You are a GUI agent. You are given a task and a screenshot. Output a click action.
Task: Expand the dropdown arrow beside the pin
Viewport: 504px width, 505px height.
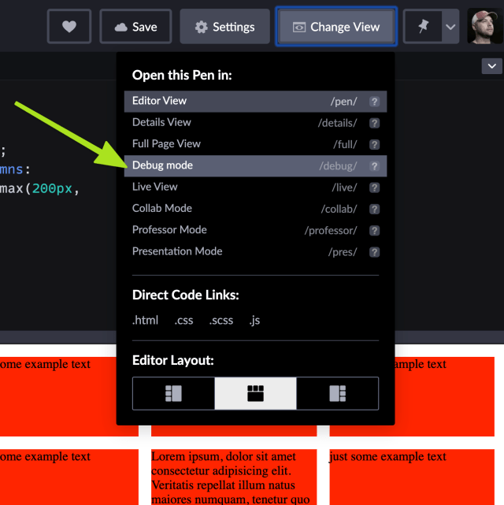tap(450, 27)
